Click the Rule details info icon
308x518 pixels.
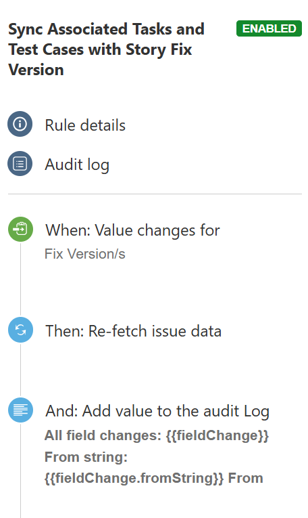point(20,124)
